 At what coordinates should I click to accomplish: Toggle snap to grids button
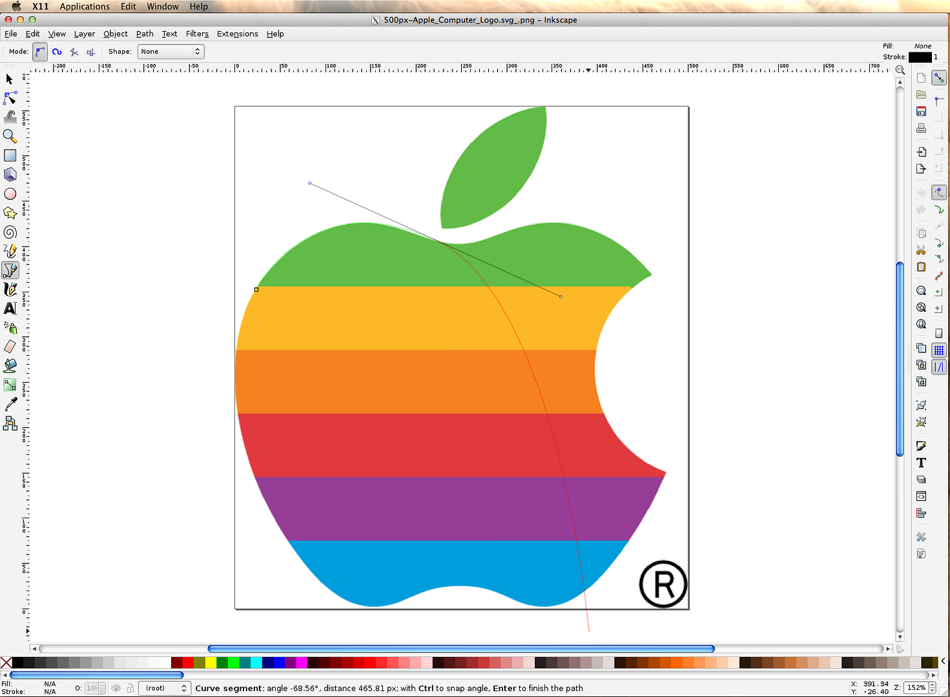pos(939,350)
